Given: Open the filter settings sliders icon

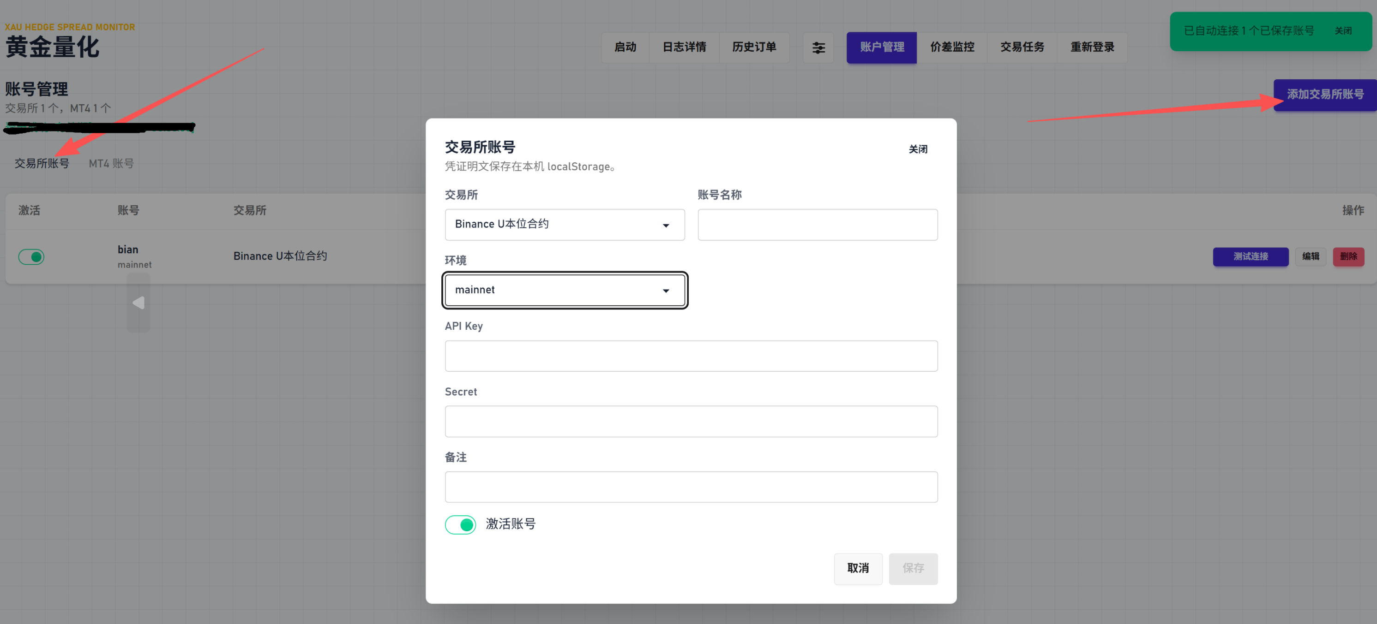Looking at the screenshot, I should 818,48.
